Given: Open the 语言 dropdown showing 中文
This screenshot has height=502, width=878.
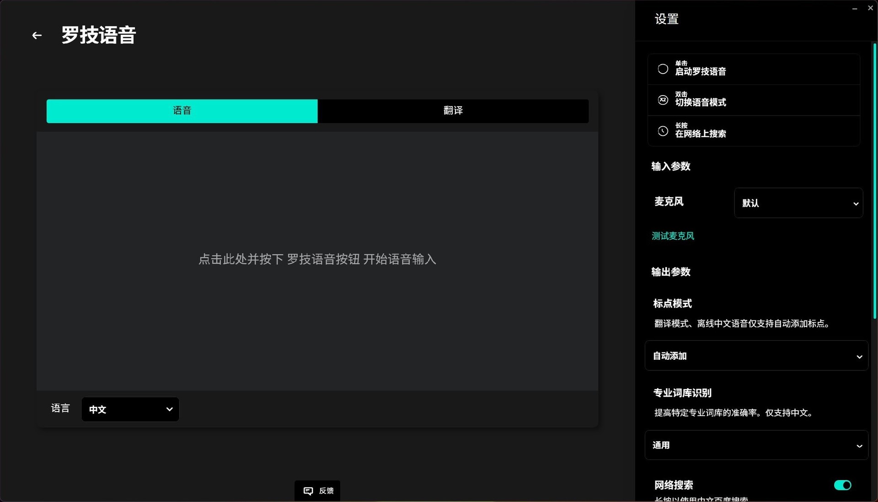Looking at the screenshot, I should [130, 409].
